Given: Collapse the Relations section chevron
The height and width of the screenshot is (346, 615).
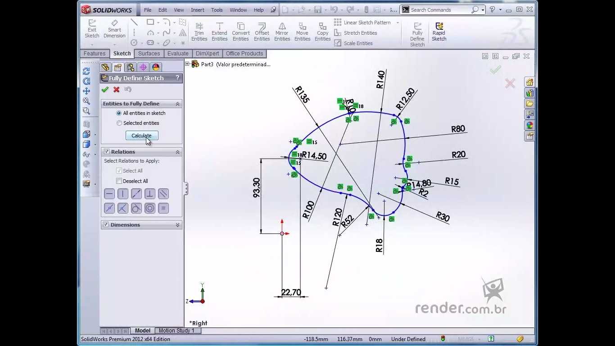Looking at the screenshot, I should [x=177, y=152].
